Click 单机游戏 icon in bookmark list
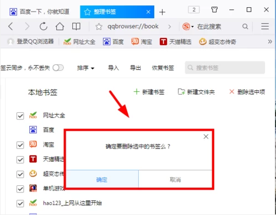The height and width of the screenshot is (215, 276). (x=33, y=188)
